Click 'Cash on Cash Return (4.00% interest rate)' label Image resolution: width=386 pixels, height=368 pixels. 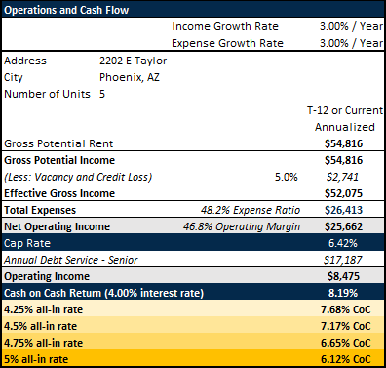103,293
